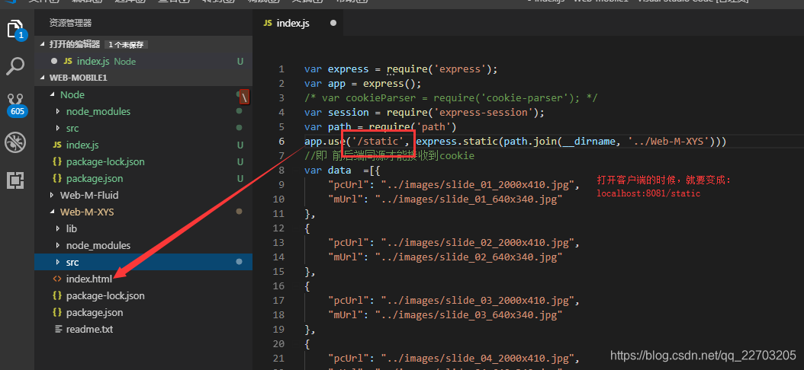The width and height of the screenshot is (804, 370).
Task: Click U git status beside Node package.json
Action: 240,179
